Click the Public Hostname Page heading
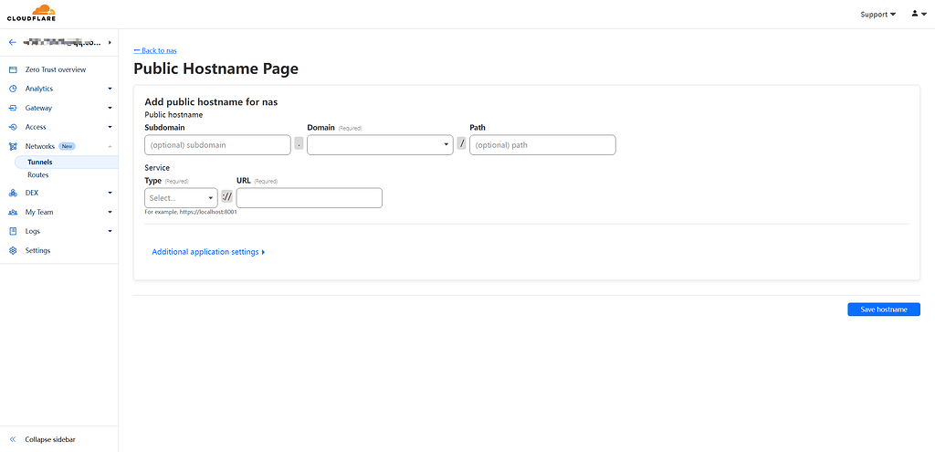935x452 pixels. click(215, 68)
